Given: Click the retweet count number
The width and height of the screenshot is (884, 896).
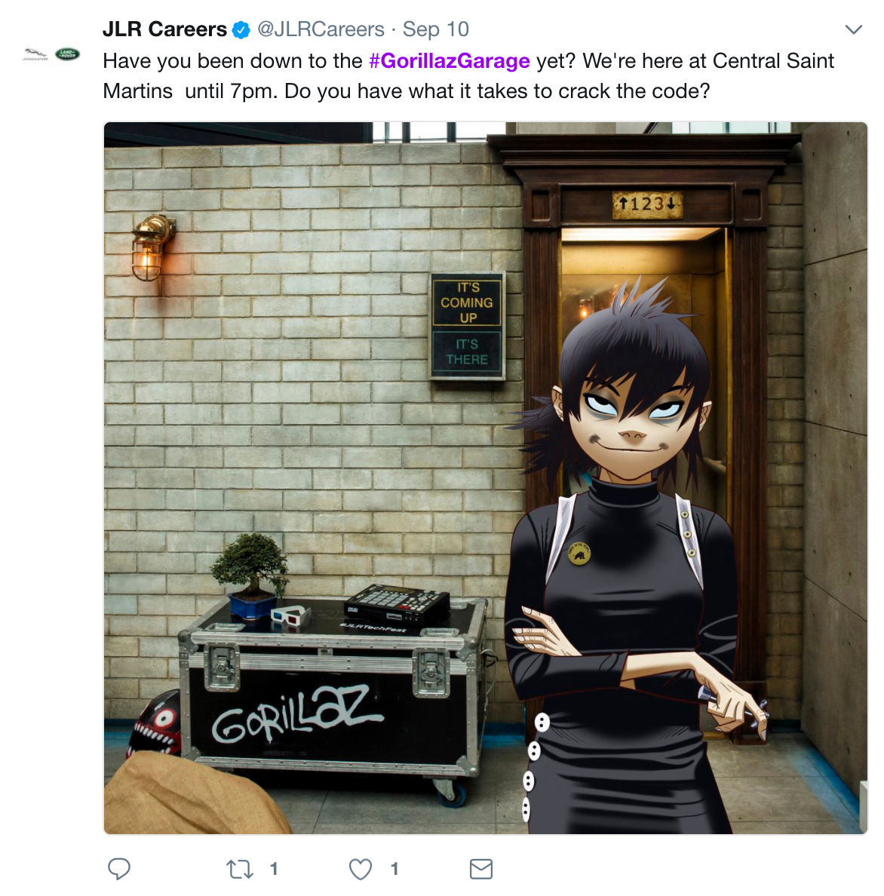Looking at the screenshot, I should click(x=274, y=869).
